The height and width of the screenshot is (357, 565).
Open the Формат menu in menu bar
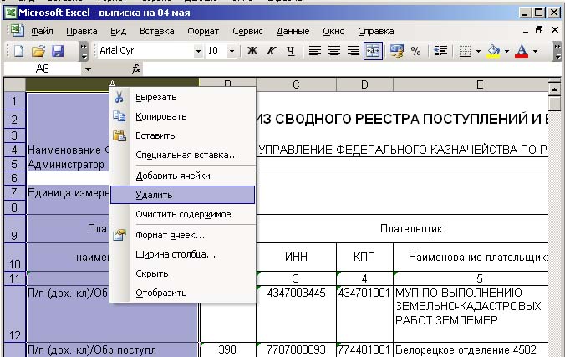[202, 31]
